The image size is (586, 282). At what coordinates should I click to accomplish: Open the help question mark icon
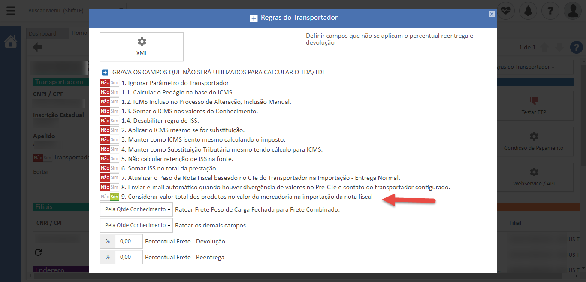[x=550, y=11]
